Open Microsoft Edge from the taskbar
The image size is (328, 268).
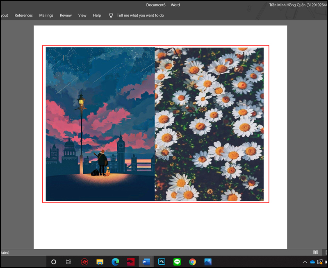point(115,262)
